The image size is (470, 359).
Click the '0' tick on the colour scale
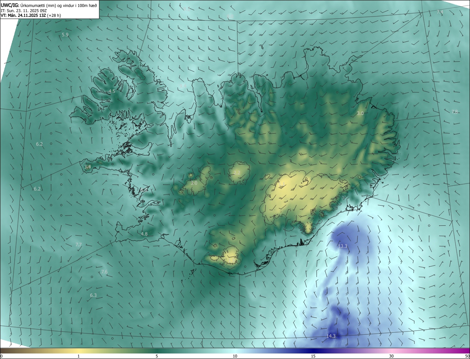(1, 356)
